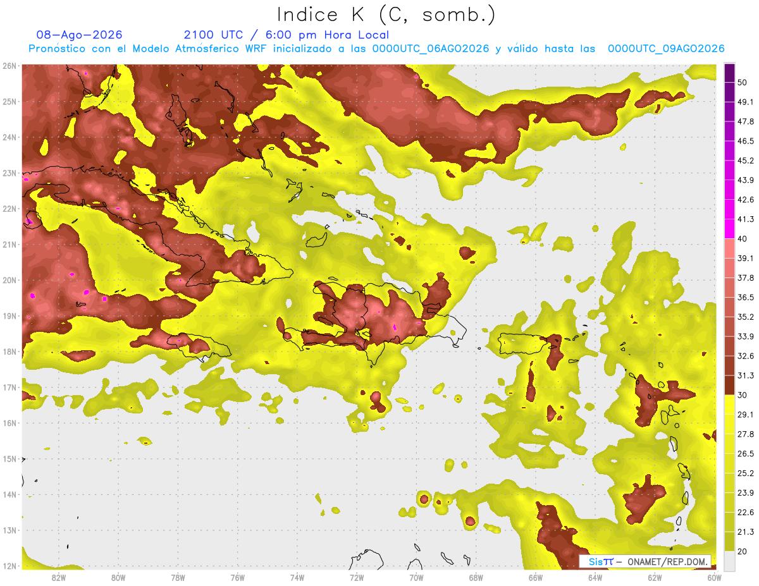
Task: Click the '42.6' colorbar label
Action: pyautogui.click(x=746, y=200)
